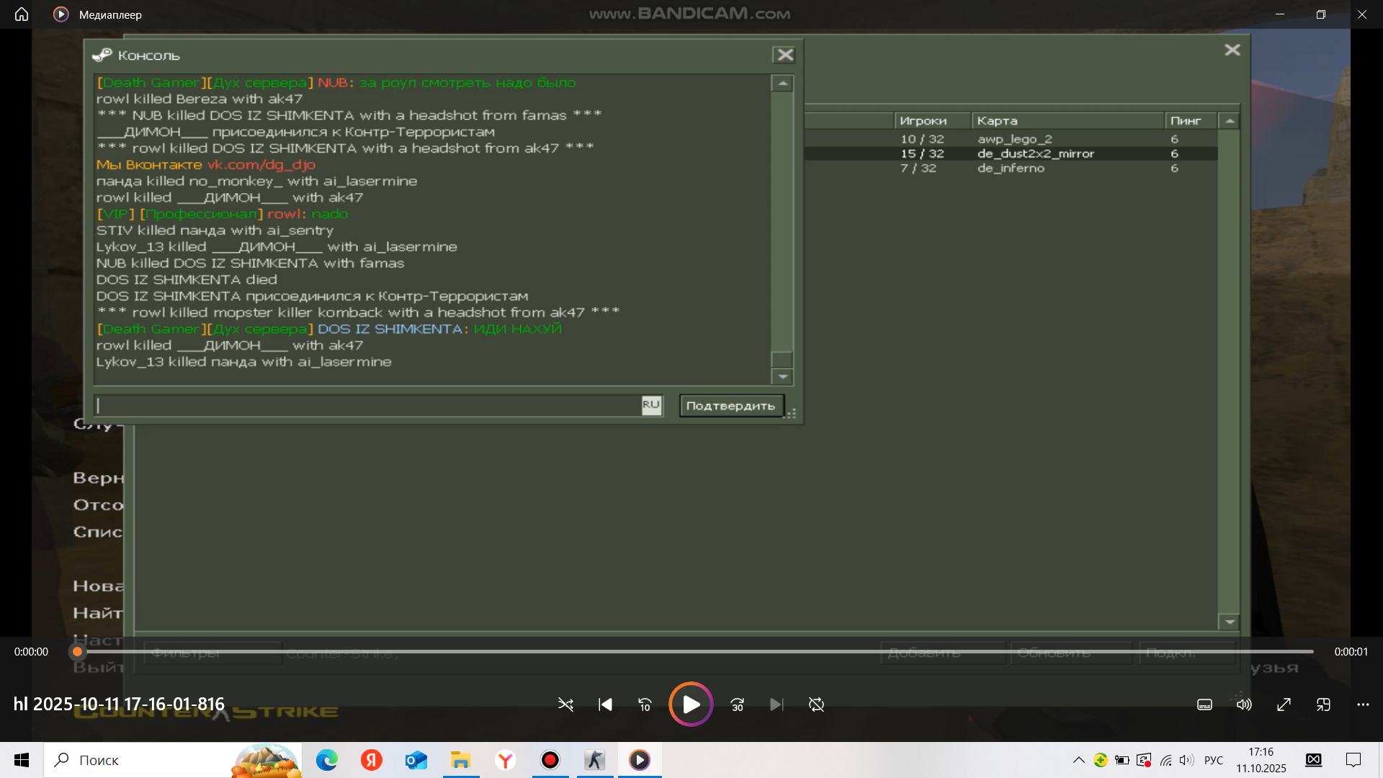The image size is (1383, 778).
Task: Sort server list by Игроки column
Action: point(931,121)
